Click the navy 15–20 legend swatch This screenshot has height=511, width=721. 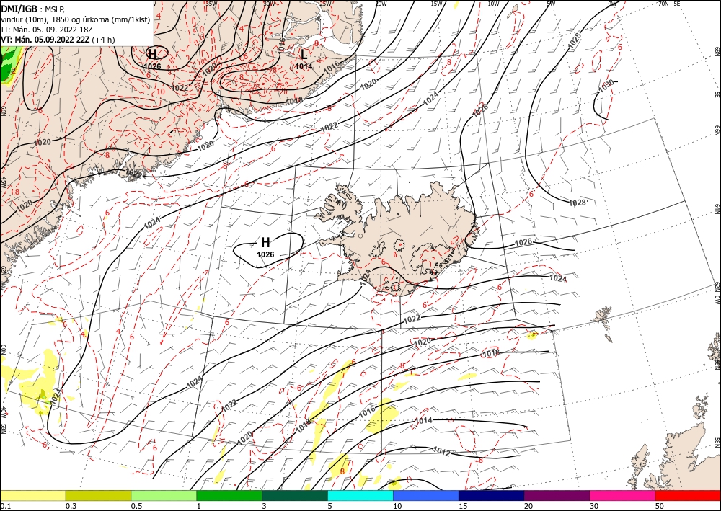[x=492, y=495]
